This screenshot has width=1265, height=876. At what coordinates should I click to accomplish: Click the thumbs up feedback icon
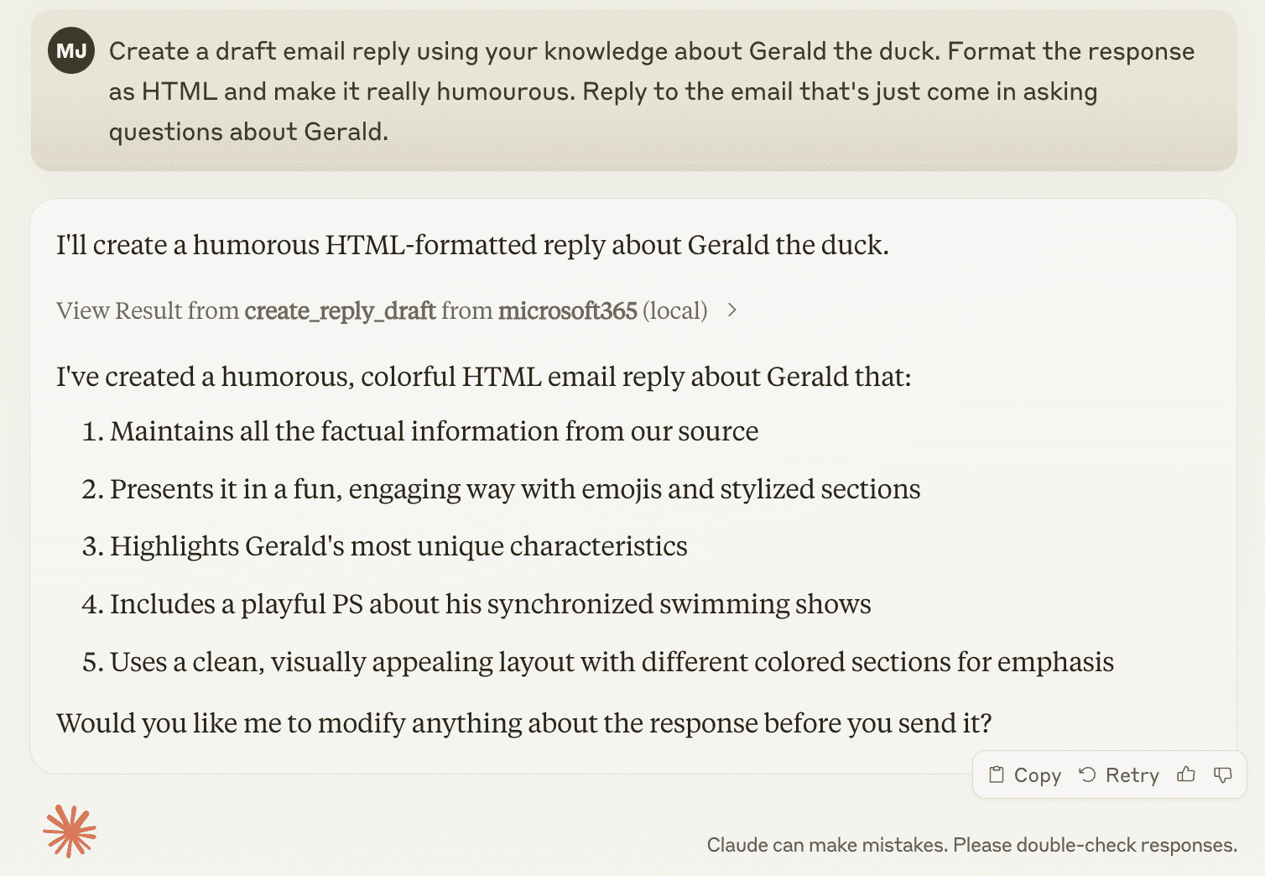[x=1186, y=774]
